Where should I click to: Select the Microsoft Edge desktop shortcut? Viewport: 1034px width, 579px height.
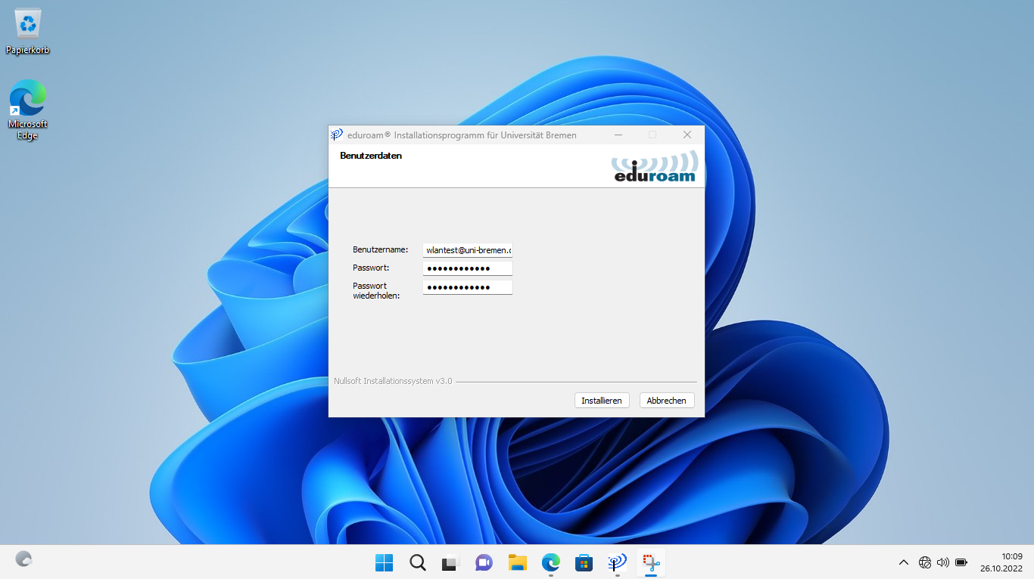[28, 110]
